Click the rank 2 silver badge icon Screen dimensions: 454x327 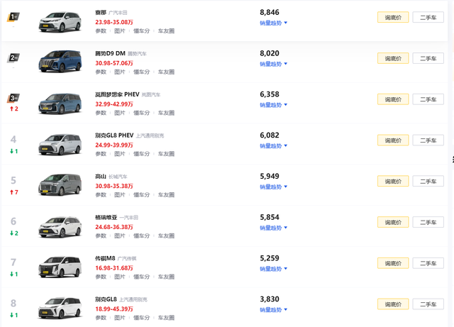(x=13, y=58)
